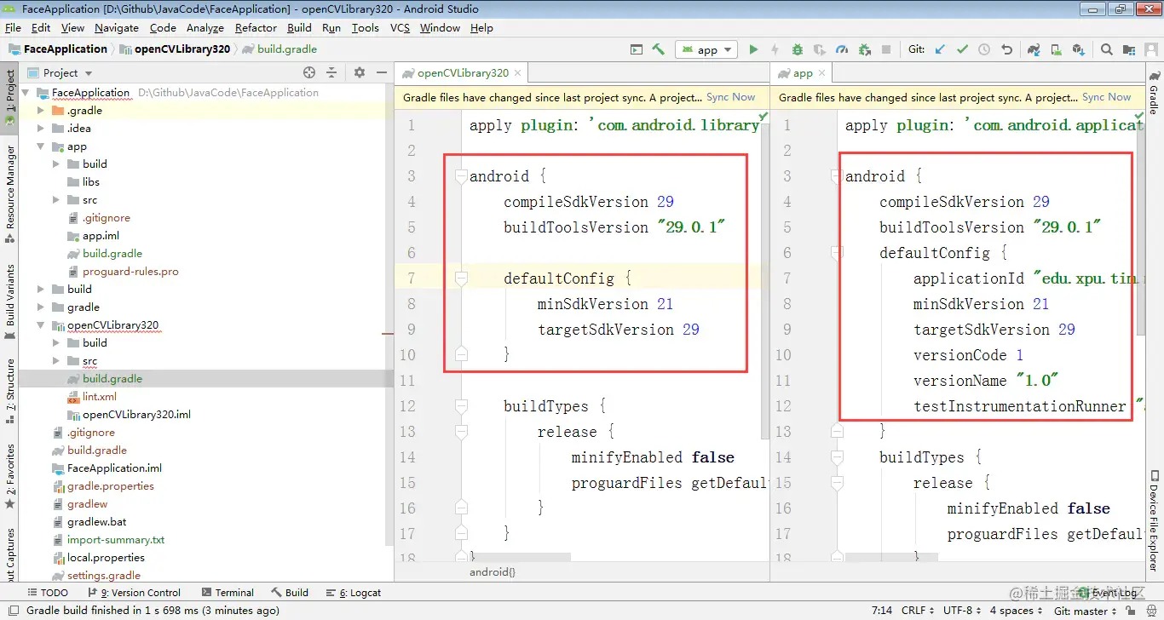
Task: Open the SDK Manager icon
Action: tap(1078, 49)
